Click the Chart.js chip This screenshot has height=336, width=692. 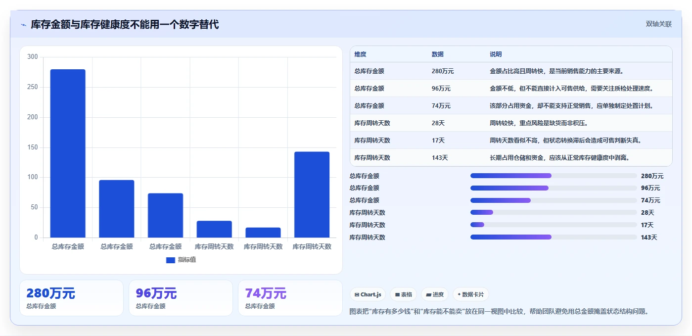click(x=368, y=294)
